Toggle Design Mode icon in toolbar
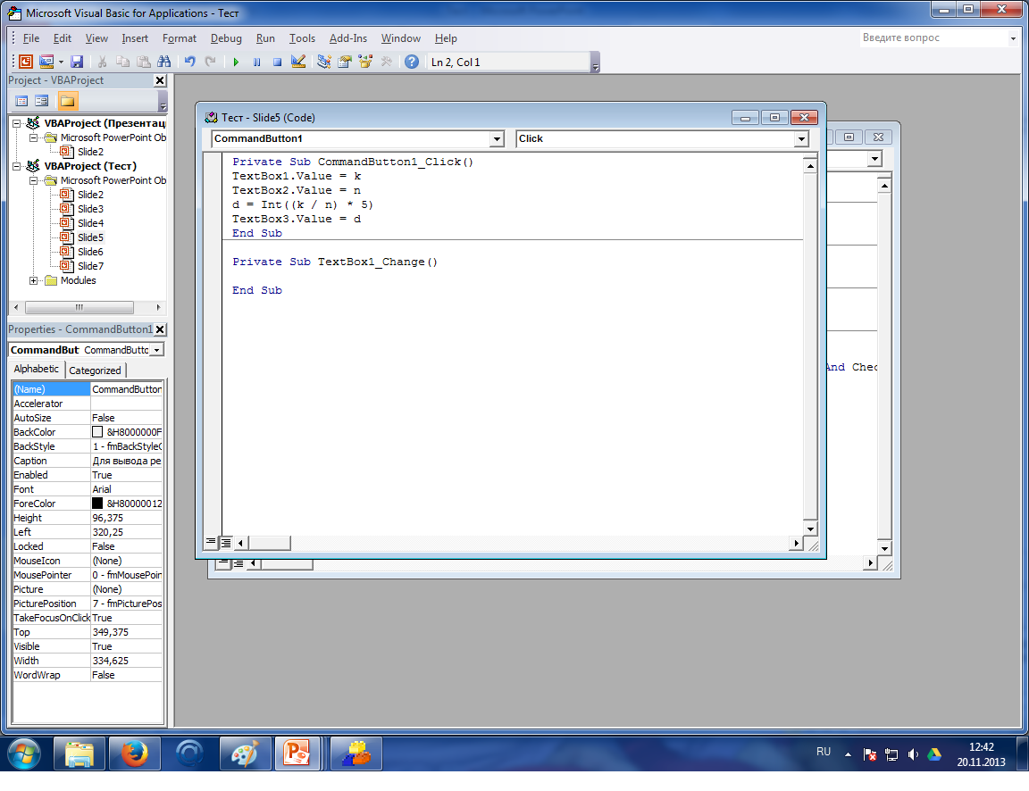The height and width of the screenshot is (791, 1029). 298,62
